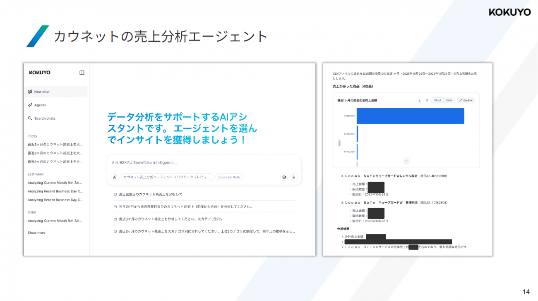Collapse the sidebar with the panel icon
The width and height of the screenshot is (538, 301).
(x=82, y=73)
